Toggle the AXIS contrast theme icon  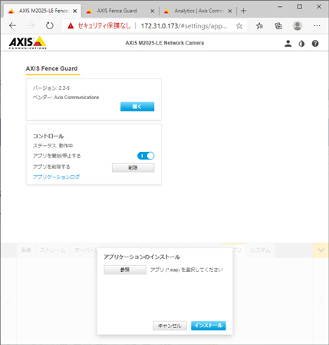pos(301,44)
